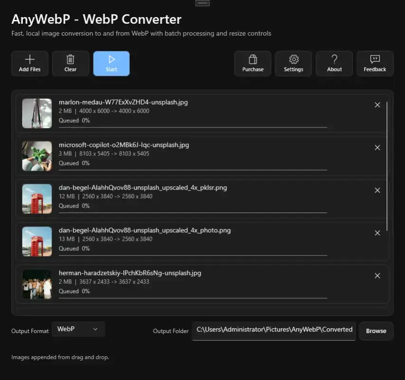The height and width of the screenshot is (380, 405).
Task: Click the 13 MB file size details
Action: [105, 239]
